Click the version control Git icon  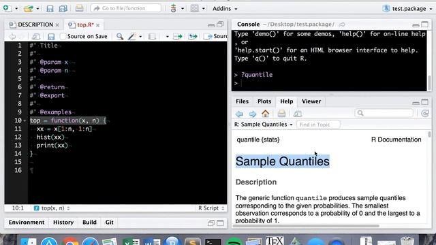[x=174, y=8]
